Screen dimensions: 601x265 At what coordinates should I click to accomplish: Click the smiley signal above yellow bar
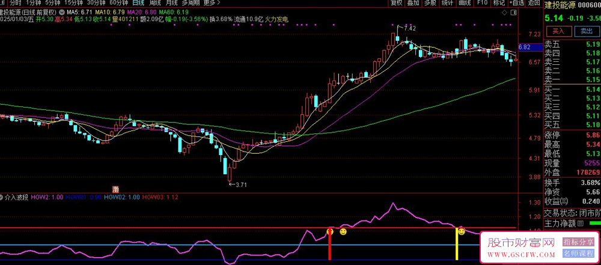coord(461,231)
